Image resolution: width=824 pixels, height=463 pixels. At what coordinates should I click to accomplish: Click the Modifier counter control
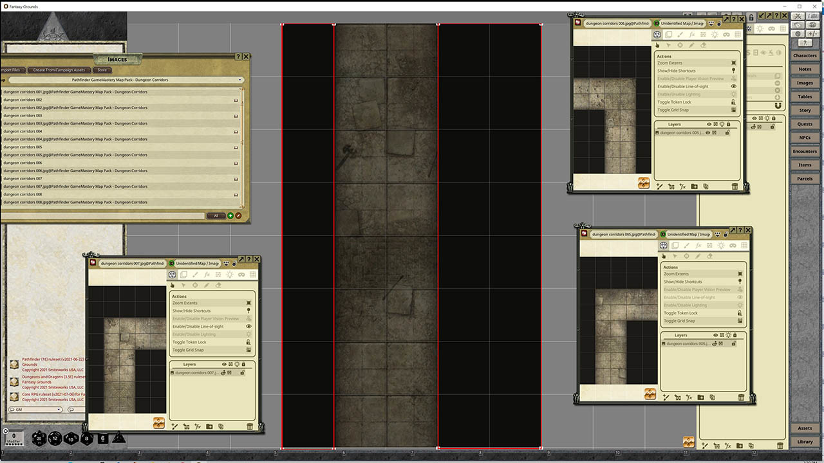[x=14, y=436]
